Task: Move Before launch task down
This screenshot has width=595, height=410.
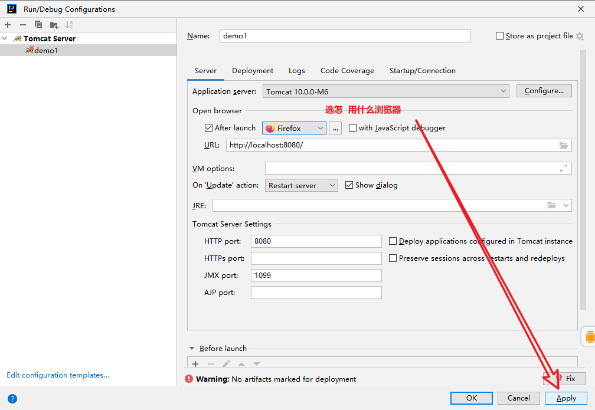Action: coord(257,364)
